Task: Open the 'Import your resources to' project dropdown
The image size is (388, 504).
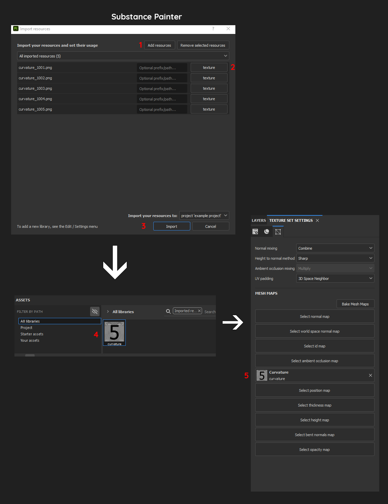Action: click(x=204, y=216)
